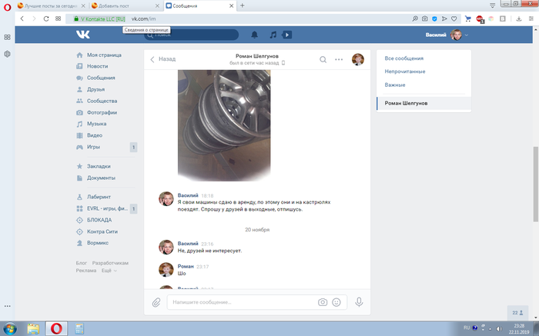Go back using "Назад" chevron
The width and height of the screenshot is (539, 336).
(x=162, y=59)
